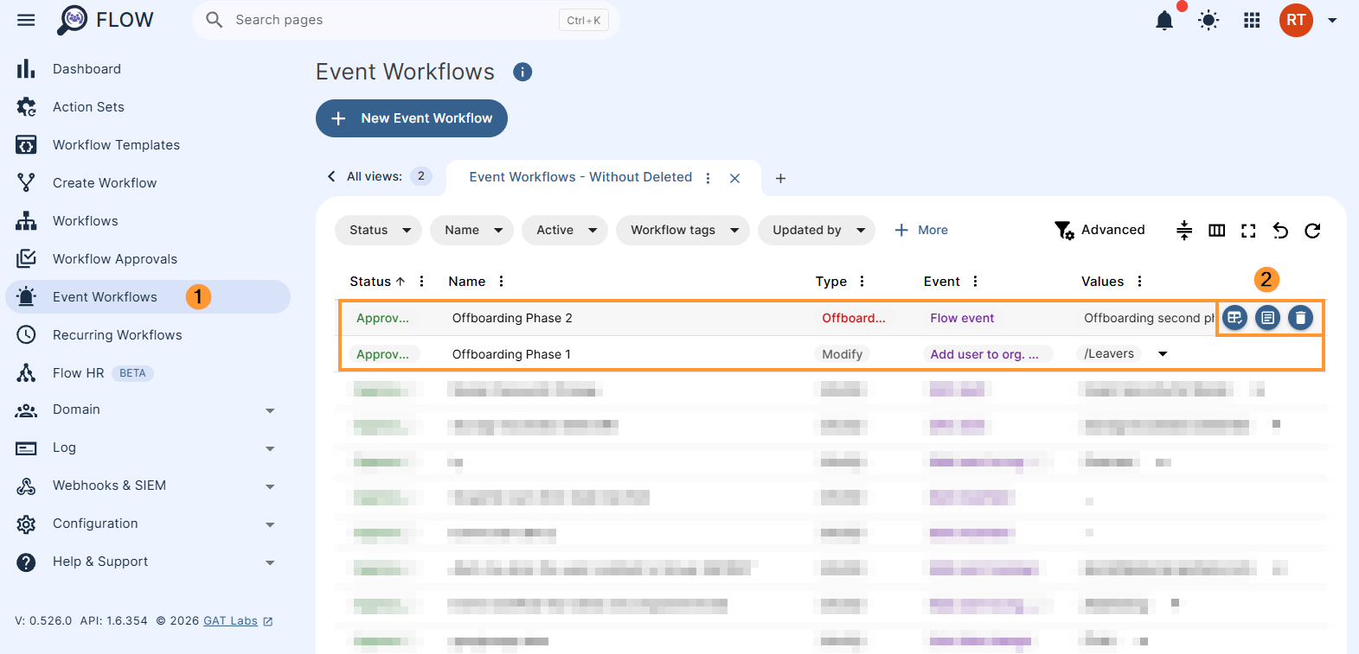Click Offboarding Phase 2 name cell
Image resolution: width=1359 pixels, height=654 pixels.
click(x=512, y=318)
